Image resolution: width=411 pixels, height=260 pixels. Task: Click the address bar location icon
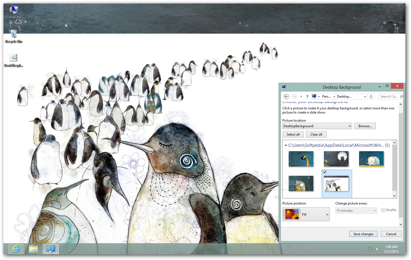[x=314, y=96]
